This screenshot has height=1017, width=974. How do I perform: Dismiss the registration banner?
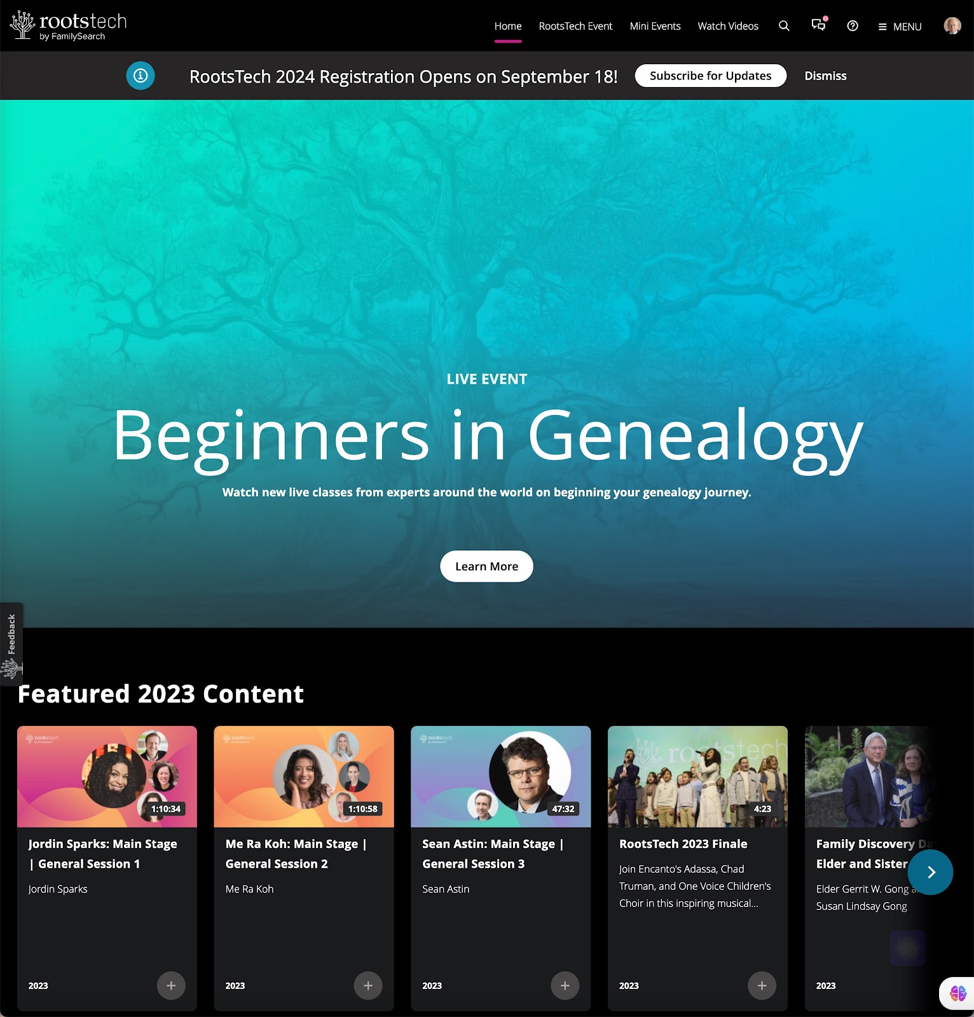[825, 76]
